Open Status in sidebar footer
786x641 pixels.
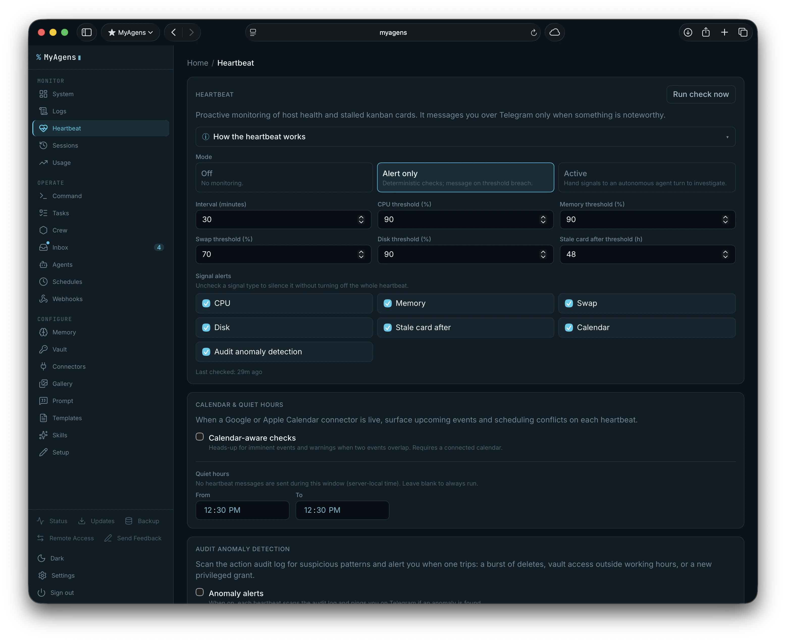point(52,521)
